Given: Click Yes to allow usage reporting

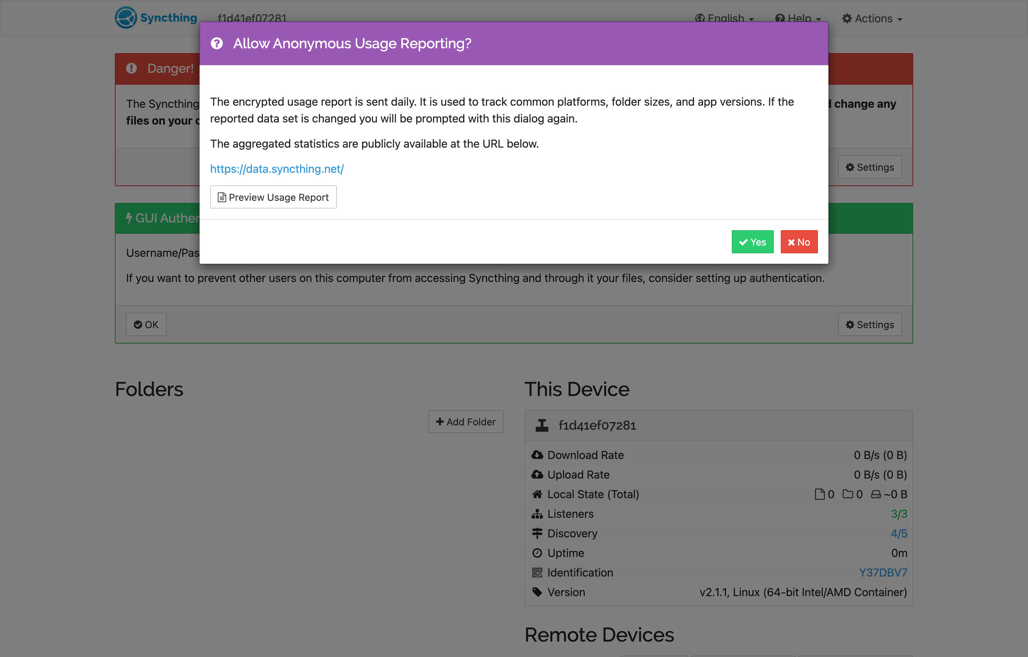Looking at the screenshot, I should click(753, 242).
